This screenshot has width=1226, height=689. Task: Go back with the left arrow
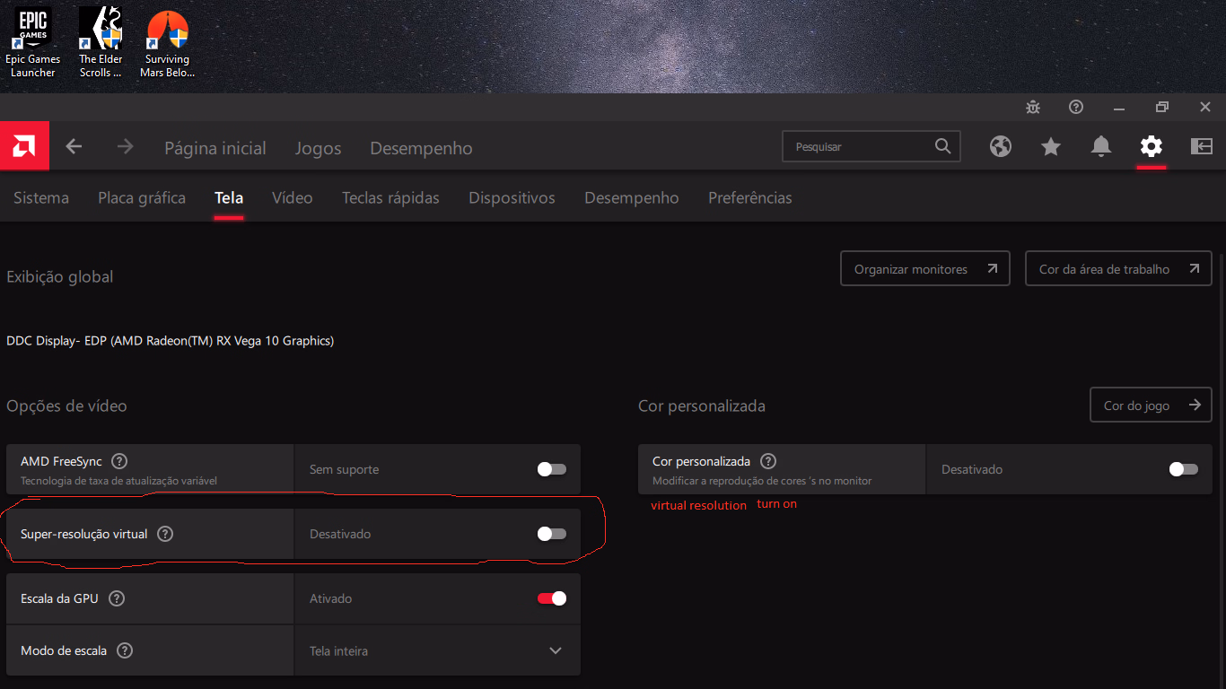pyautogui.click(x=74, y=147)
